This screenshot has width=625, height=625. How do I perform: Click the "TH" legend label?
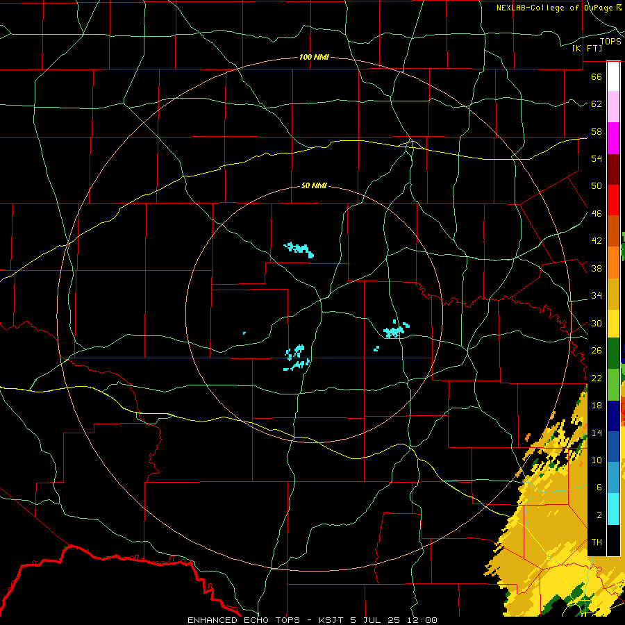click(x=597, y=542)
